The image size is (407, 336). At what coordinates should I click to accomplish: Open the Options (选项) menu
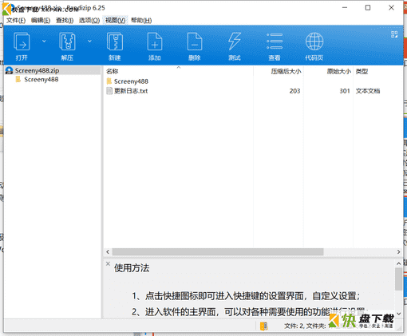click(89, 21)
